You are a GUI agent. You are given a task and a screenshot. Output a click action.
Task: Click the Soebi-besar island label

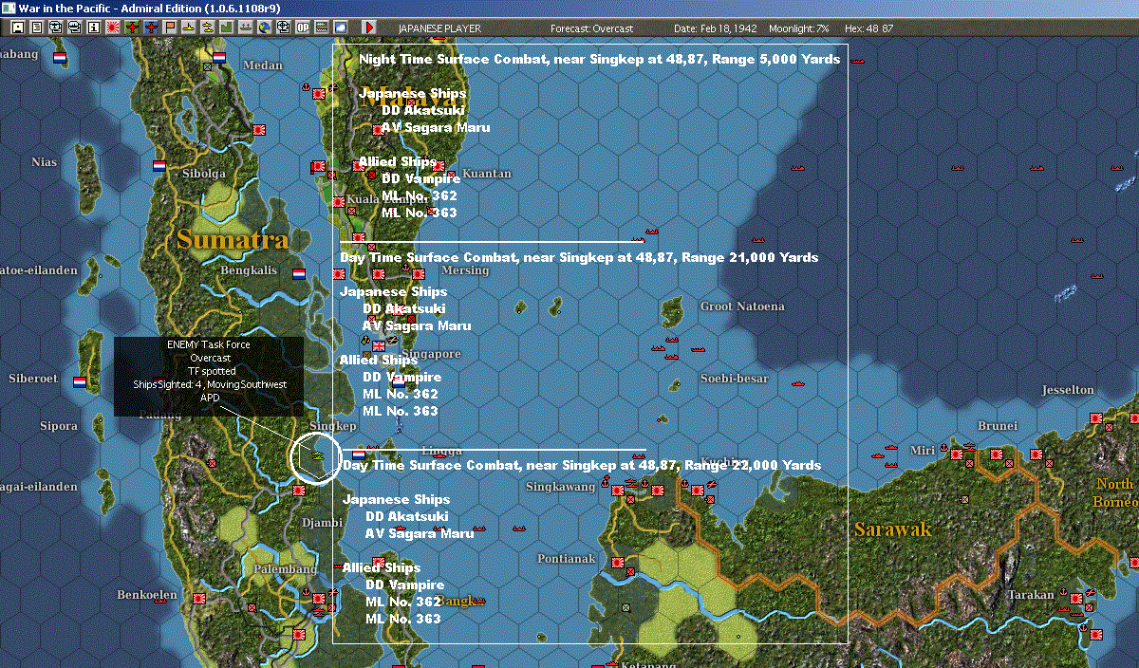click(x=734, y=379)
